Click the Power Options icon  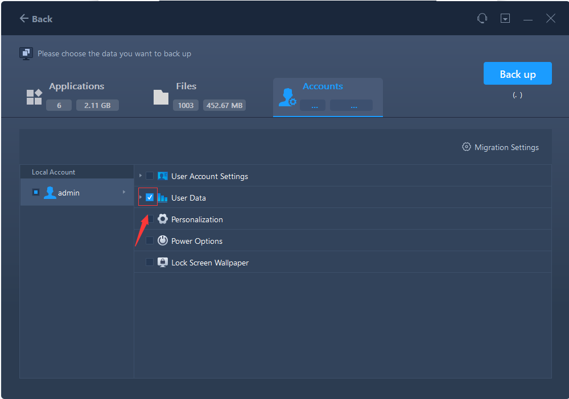pos(163,241)
